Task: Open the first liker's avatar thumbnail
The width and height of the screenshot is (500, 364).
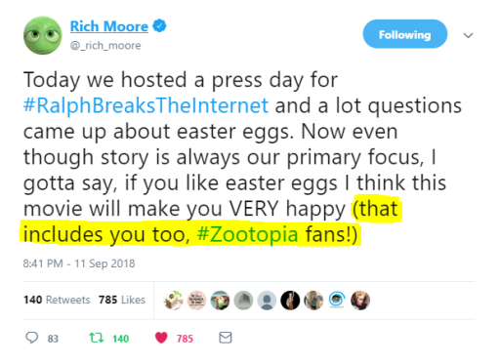Action: [x=173, y=300]
